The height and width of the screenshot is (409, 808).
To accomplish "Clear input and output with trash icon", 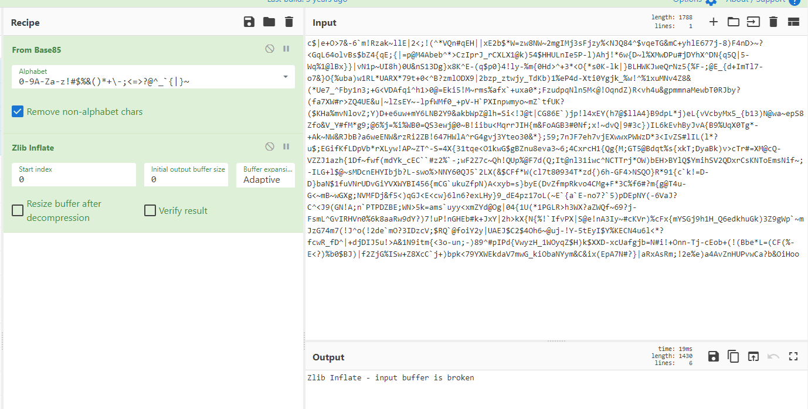I will point(773,22).
